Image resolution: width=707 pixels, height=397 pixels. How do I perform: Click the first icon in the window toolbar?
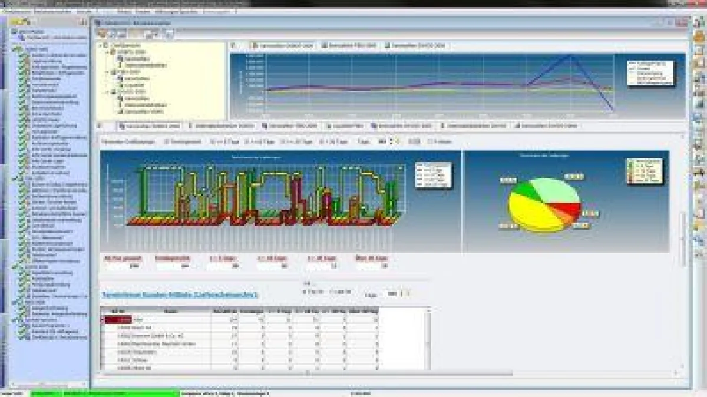click(x=102, y=34)
